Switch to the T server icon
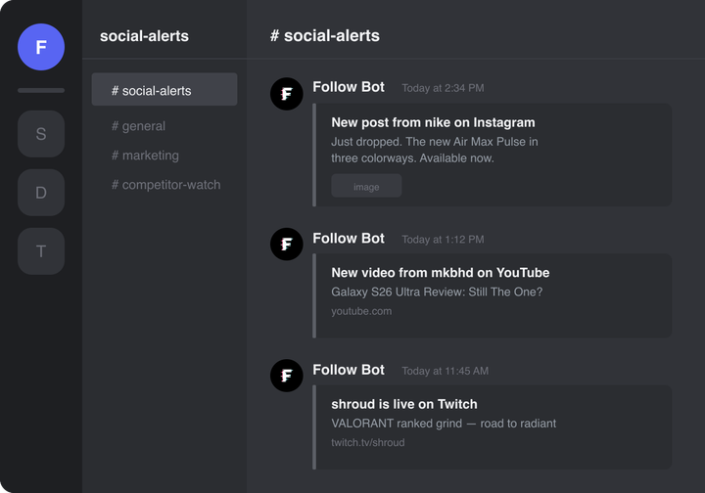Screen dimensions: 705x493 pyautogui.click(x=41, y=251)
